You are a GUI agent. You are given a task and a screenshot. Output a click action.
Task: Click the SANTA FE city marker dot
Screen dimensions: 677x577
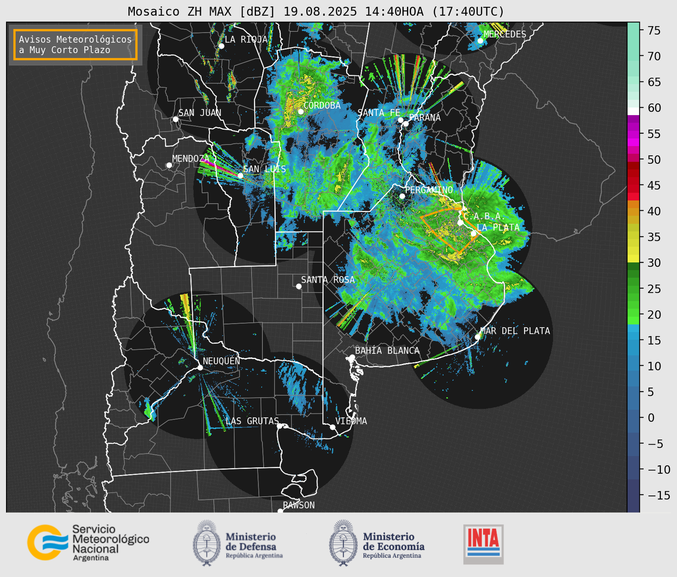pyautogui.click(x=401, y=120)
